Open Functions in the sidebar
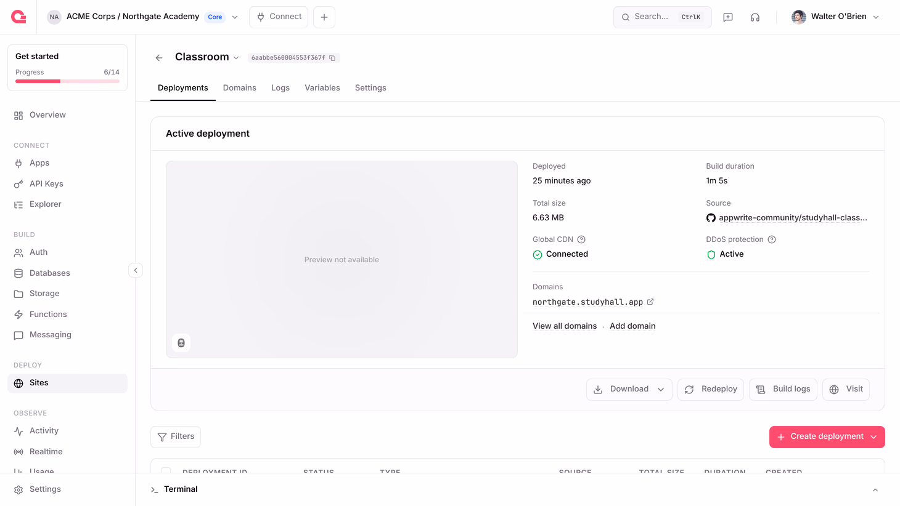Screen dimensions: 900x506 point(67,315)
